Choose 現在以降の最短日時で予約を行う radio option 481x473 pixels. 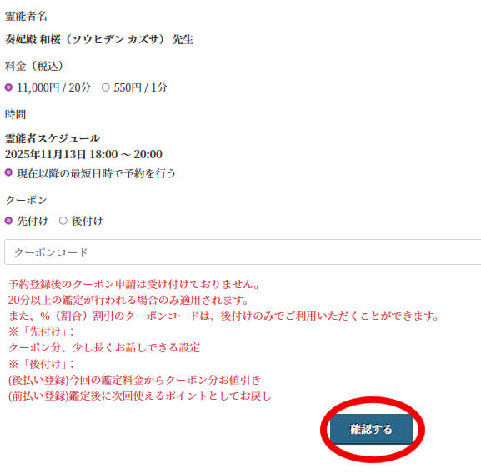(x=8, y=172)
